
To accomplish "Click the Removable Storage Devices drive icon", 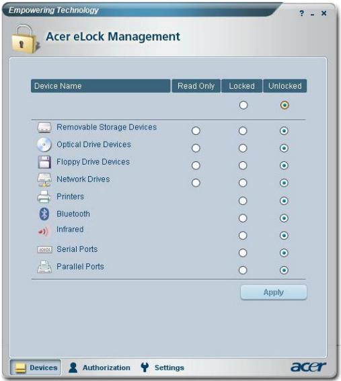I will tap(44, 127).
